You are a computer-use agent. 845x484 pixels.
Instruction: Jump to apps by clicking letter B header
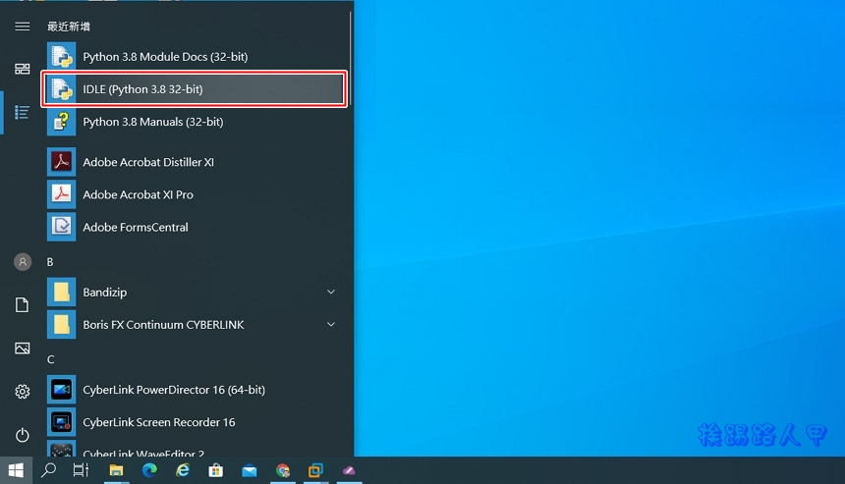(x=50, y=262)
